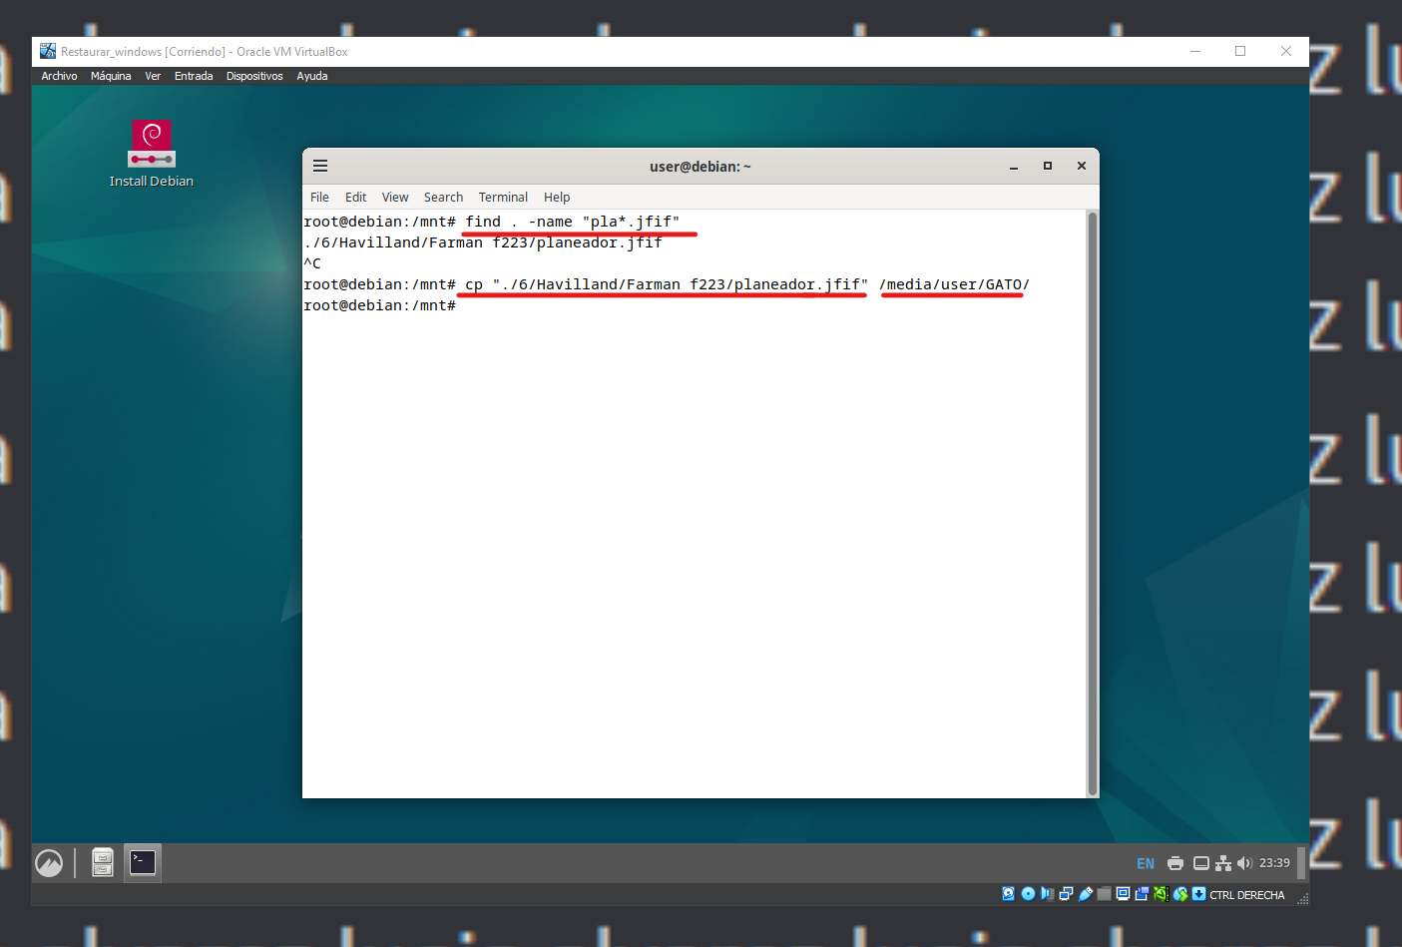Click the terminal's vertical scrollbar
The width and height of the screenshot is (1402, 947).
1092,499
